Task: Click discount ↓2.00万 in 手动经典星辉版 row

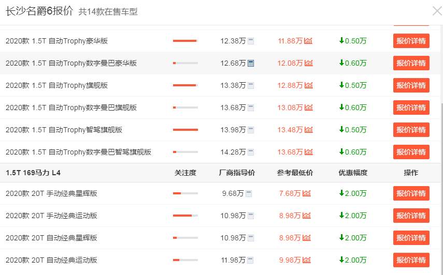Action: (353, 193)
